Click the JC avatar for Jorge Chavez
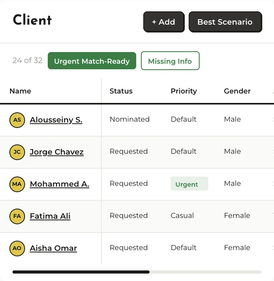Screen dimensions: 274x281 (x=17, y=152)
